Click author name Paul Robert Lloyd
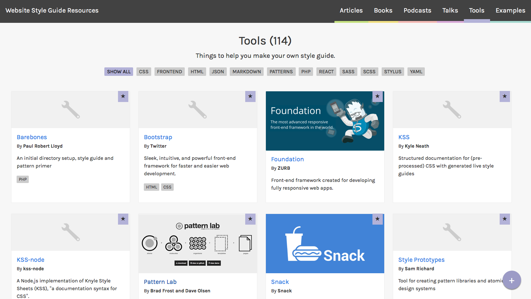This screenshot has width=531, height=299. coord(43,146)
